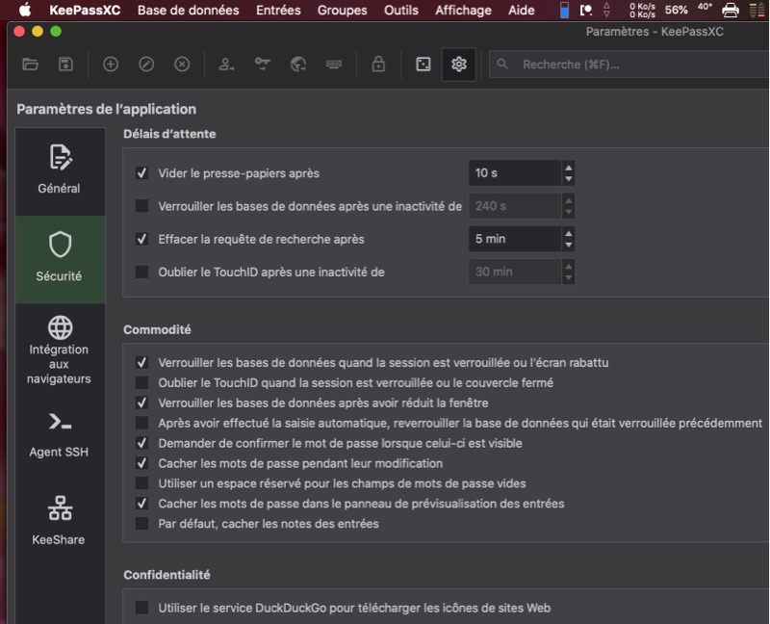
Task: Click the copy password key icon
Action: [x=263, y=65]
